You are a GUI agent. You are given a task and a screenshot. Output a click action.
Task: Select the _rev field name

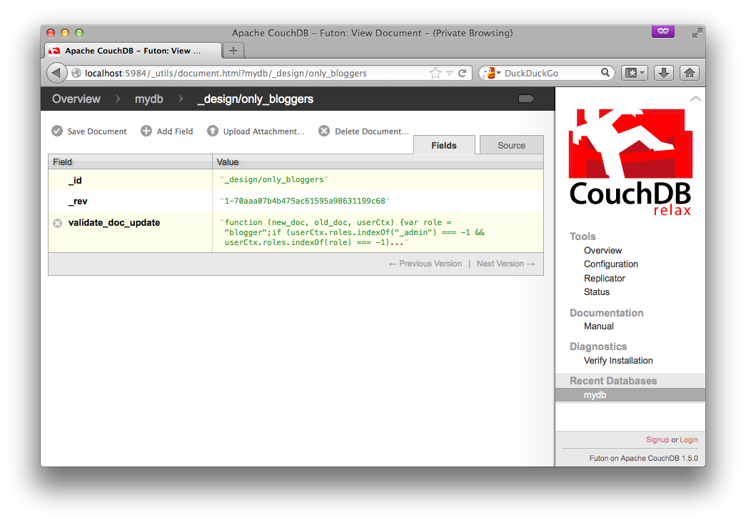tap(78, 201)
